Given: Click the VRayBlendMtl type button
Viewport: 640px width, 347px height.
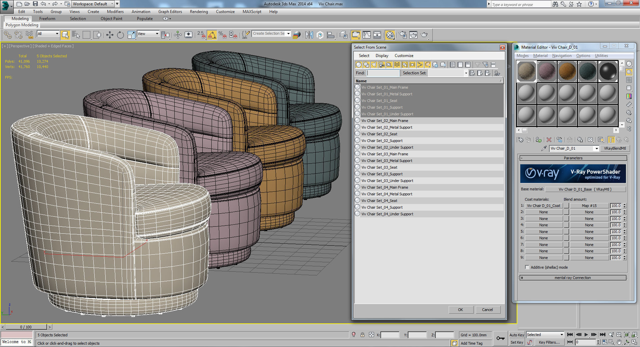Looking at the screenshot, I should [615, 148].
